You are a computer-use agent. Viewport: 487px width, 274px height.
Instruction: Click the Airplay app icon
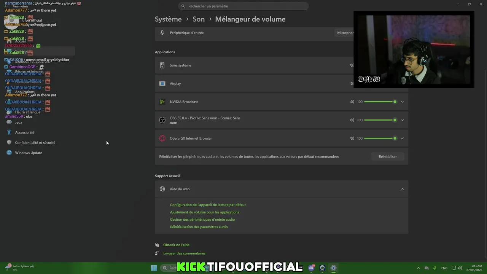click(x=162, y=83)
